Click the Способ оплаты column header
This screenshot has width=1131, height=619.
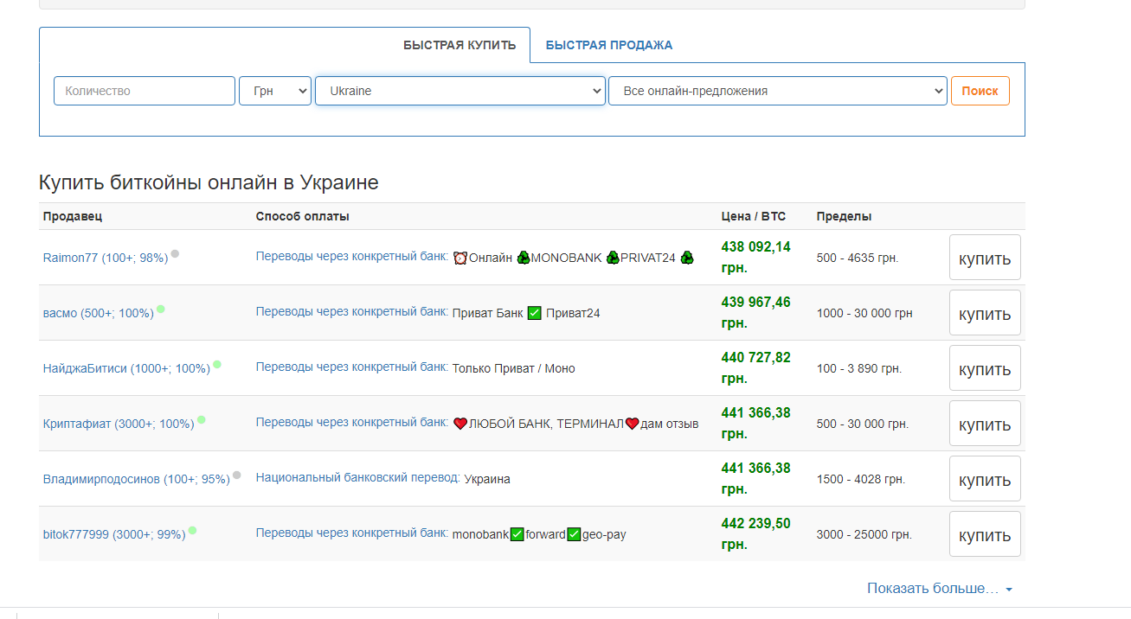click(x=303, y=216)
